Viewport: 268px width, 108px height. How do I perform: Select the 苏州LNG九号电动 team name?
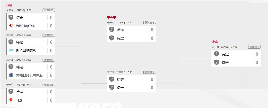30,75
